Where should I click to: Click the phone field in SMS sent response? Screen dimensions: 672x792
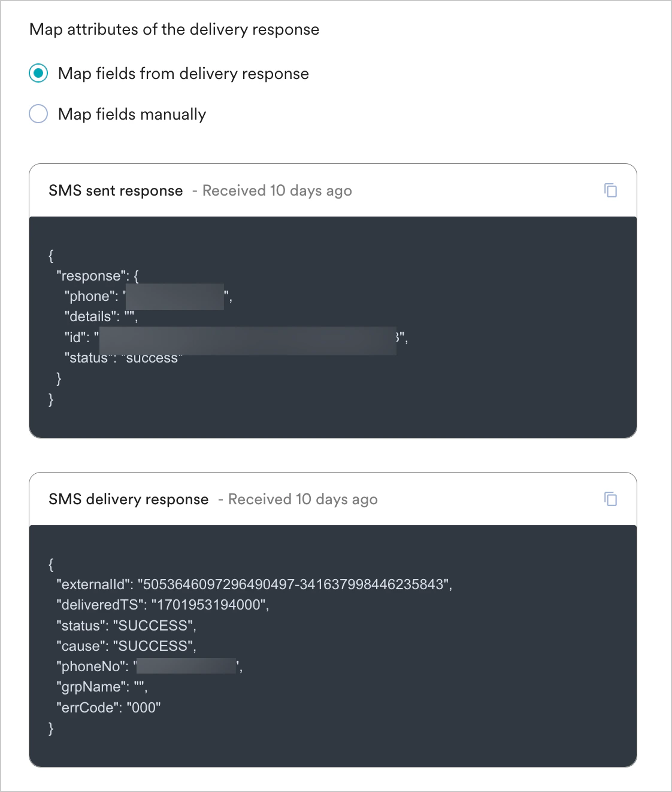click(146, 296)
